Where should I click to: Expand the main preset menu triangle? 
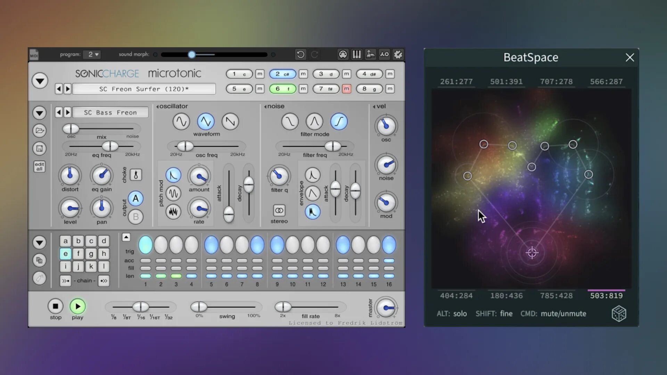coord(39,81)
